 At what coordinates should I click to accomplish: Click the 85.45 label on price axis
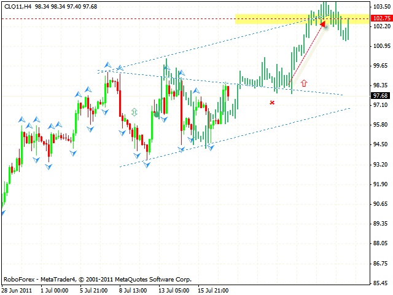point(381,283)
